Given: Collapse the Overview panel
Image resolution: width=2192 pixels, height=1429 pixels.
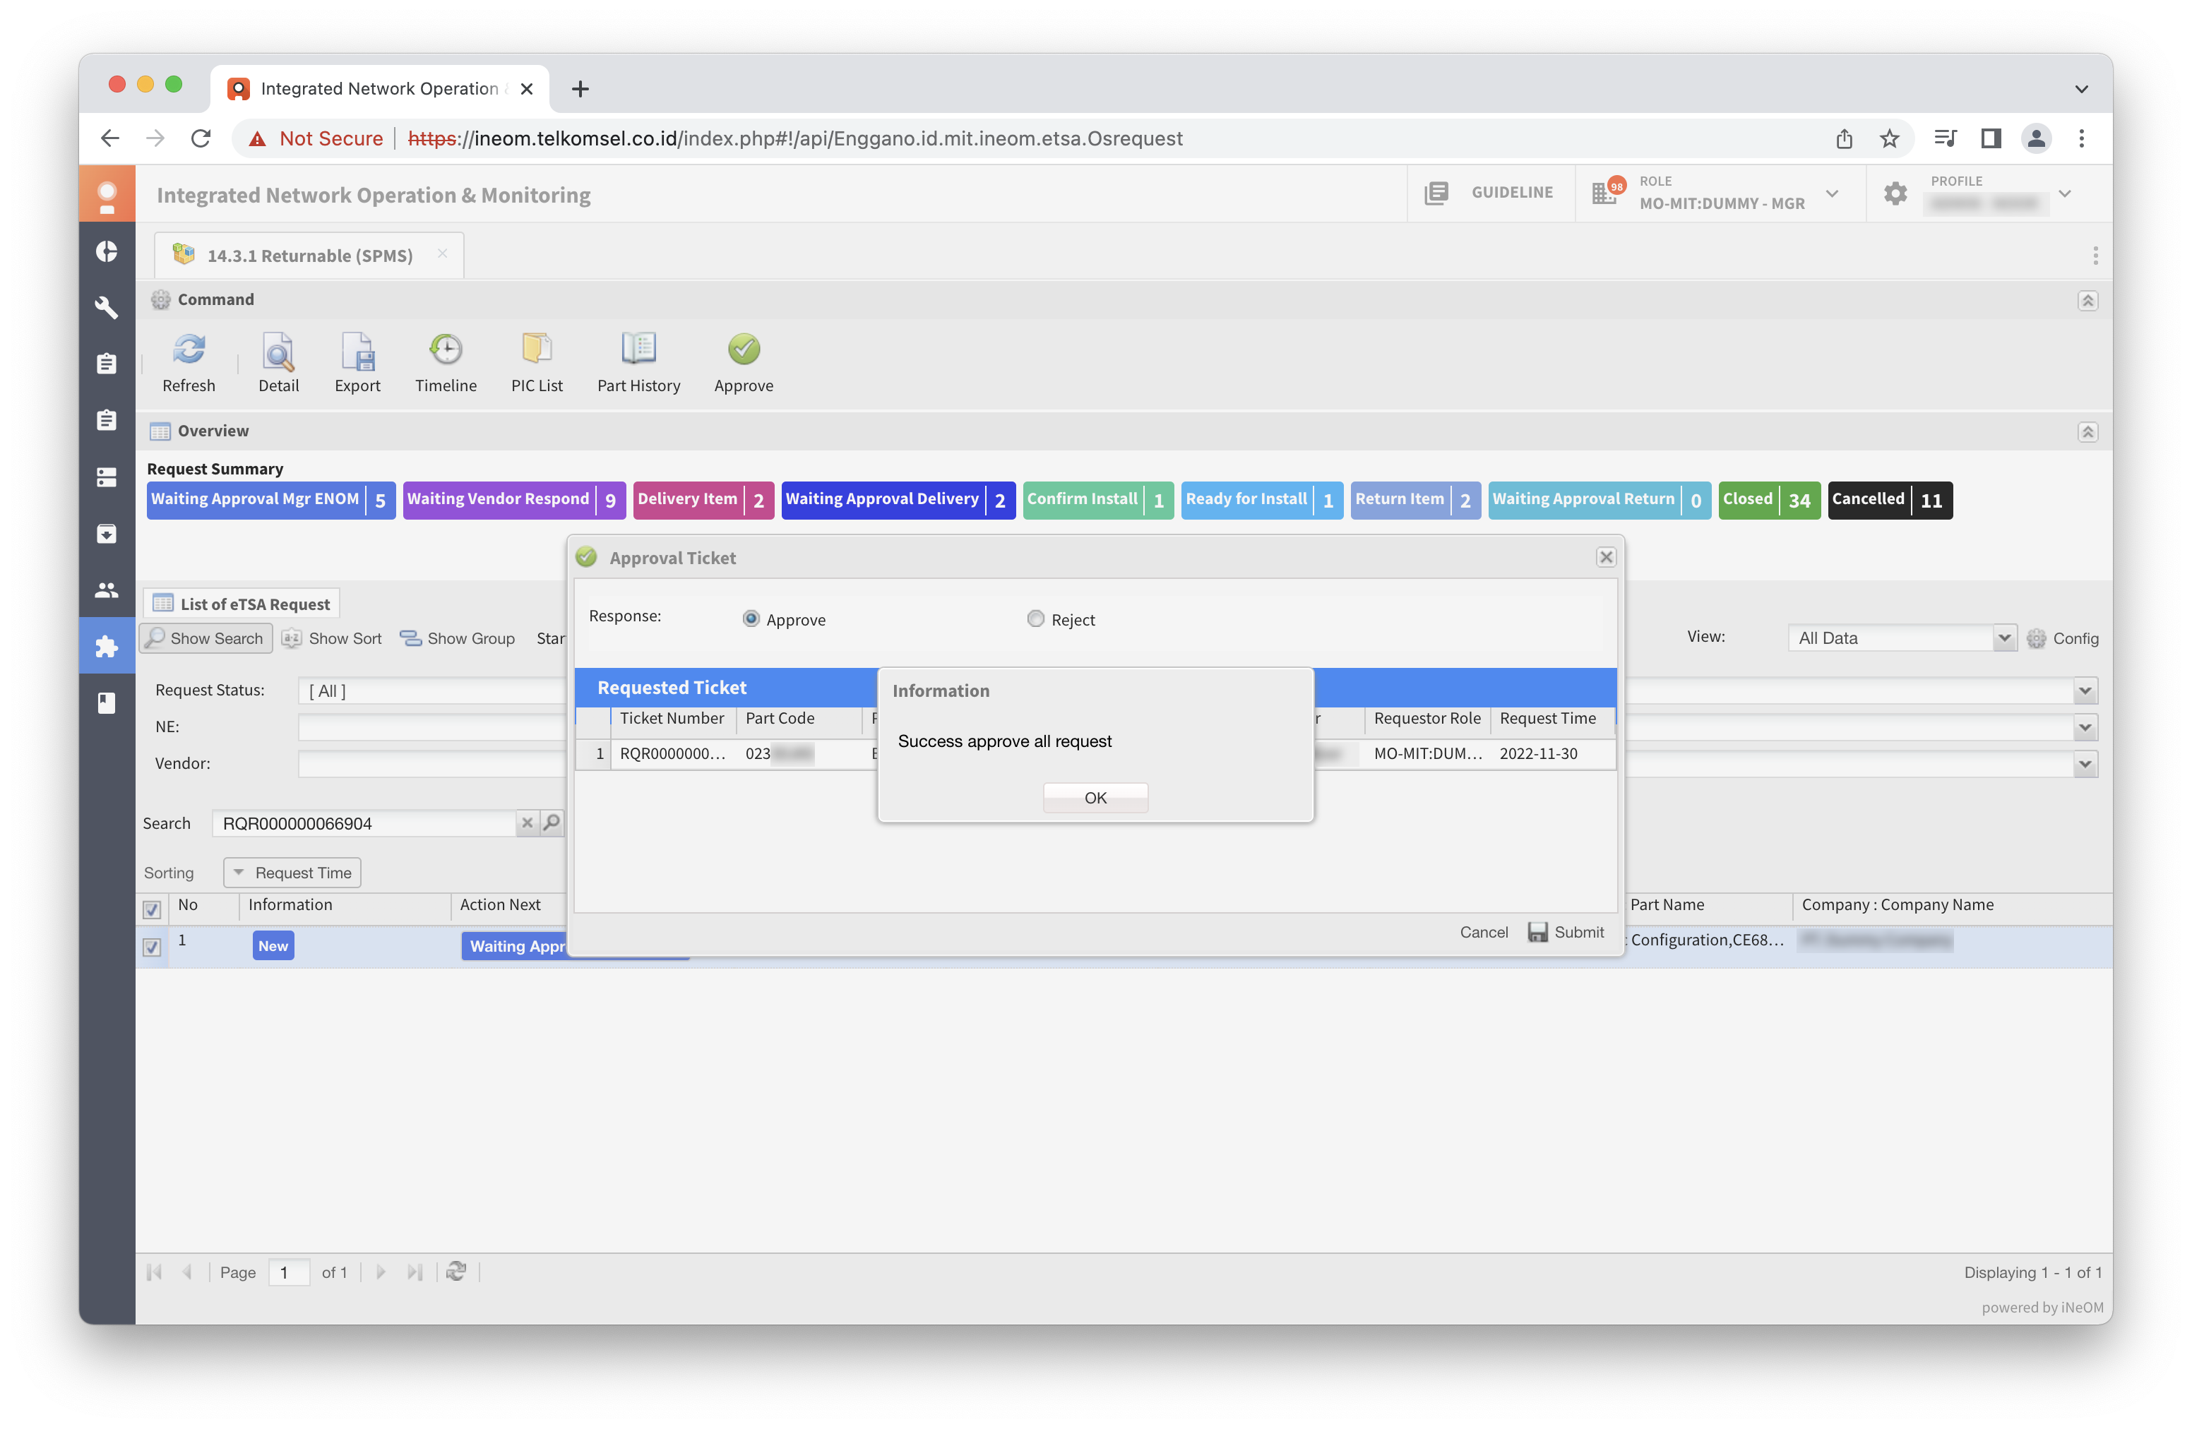Looking at the screenshot, I should point(2087,431).
